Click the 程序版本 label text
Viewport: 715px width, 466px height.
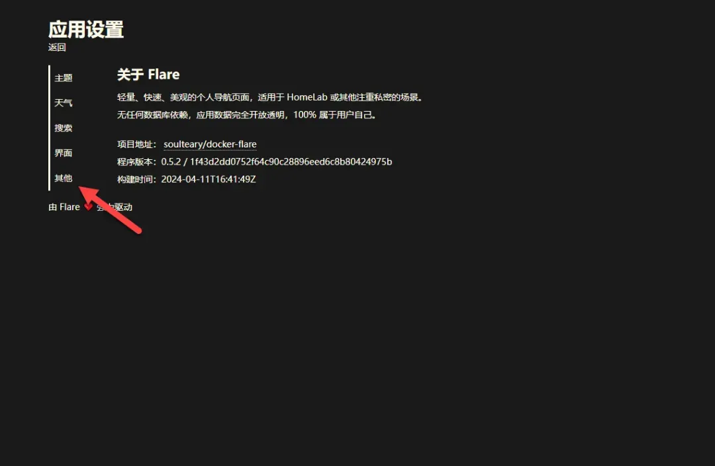[136, 162]
